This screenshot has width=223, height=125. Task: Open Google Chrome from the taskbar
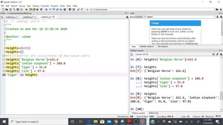click(116, 122)
